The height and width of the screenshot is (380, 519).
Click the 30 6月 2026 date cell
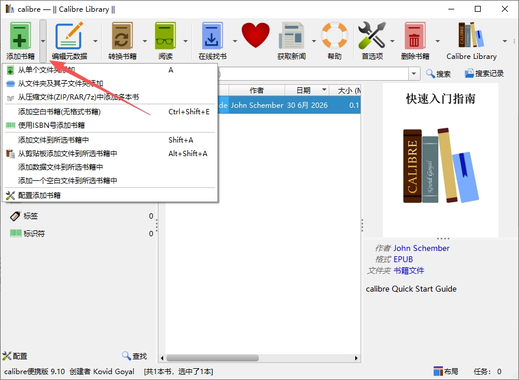(307, 105)
